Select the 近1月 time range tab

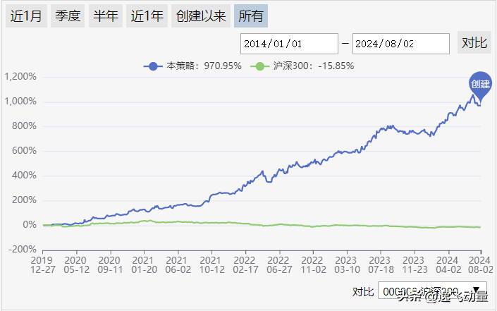26,16
